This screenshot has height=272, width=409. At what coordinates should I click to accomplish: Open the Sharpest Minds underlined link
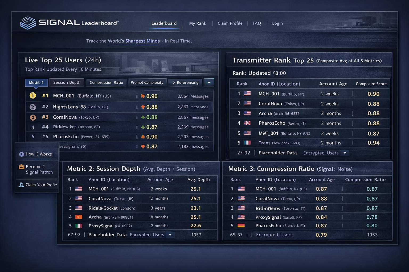pyautogui.click(x=142, y=41)
